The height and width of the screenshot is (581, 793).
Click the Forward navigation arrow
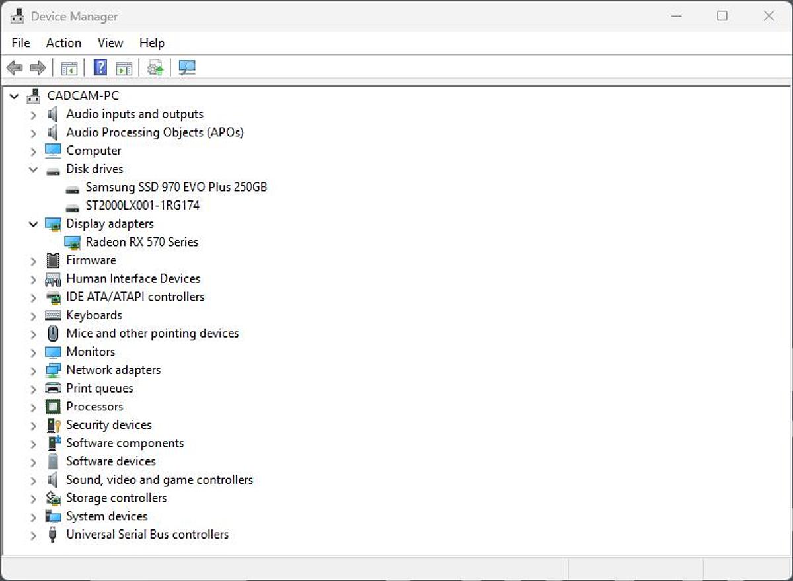[38, 67]
